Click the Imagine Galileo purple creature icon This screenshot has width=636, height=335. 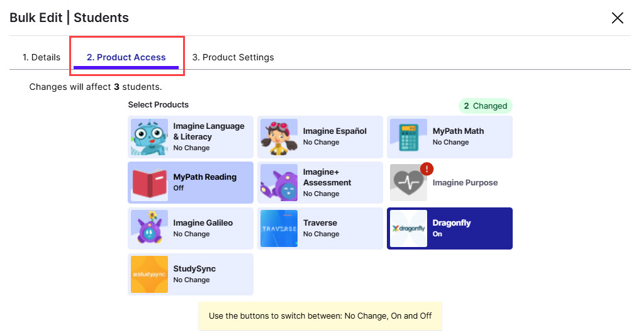tap(149, 229)
